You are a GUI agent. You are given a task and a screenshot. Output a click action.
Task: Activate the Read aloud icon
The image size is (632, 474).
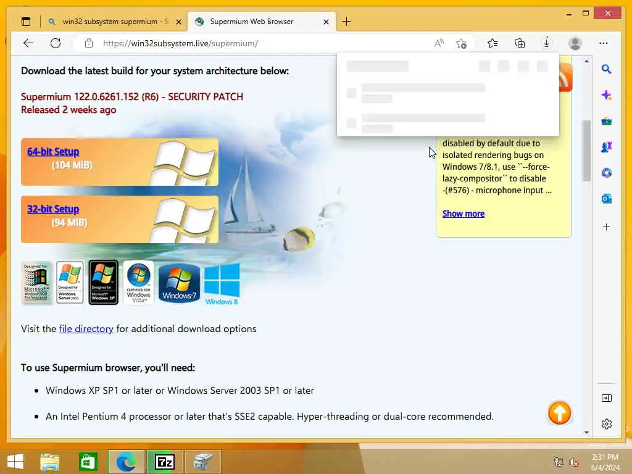point(439,43)
